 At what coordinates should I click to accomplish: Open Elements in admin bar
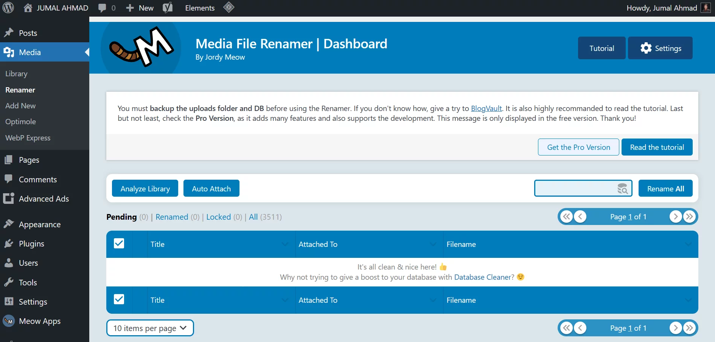(x=200, y=8)
